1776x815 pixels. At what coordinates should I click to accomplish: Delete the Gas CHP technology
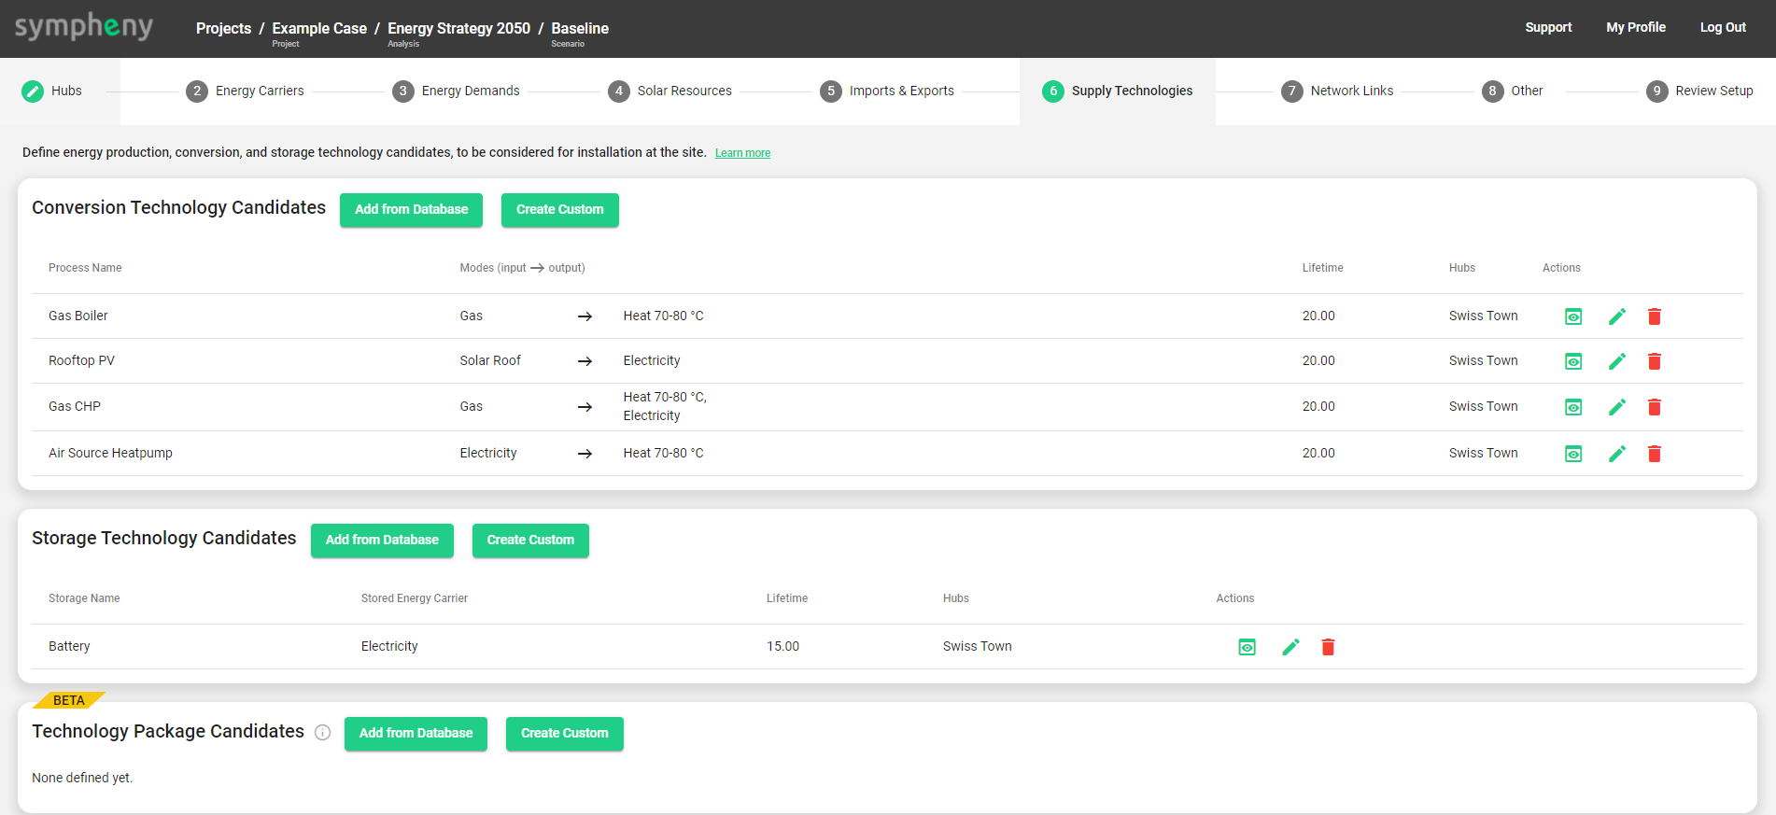coord(1654,407)
